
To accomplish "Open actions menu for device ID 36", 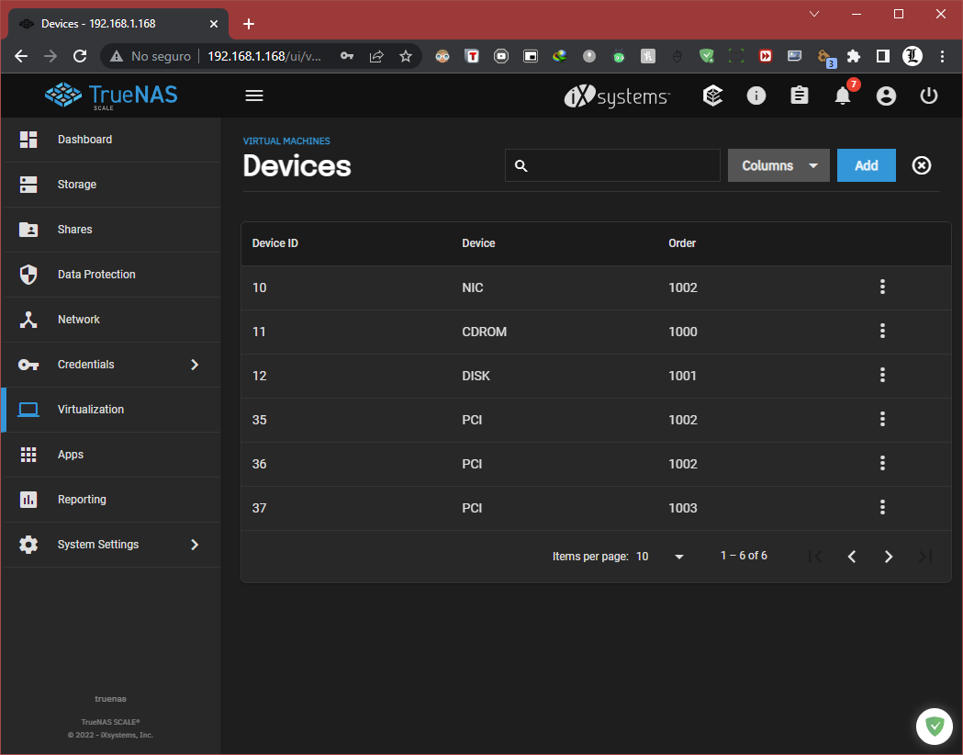I will point(882,463).
